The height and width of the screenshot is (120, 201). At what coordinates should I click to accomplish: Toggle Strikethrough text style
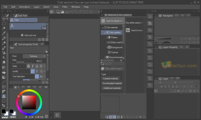41,66
